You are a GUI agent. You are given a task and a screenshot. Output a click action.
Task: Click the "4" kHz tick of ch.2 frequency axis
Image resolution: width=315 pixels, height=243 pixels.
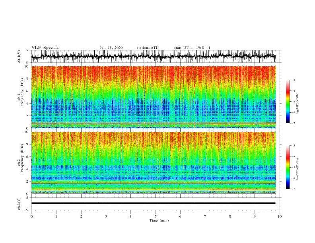tap(28, 169)
